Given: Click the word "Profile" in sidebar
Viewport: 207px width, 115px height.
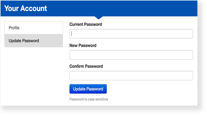Looking at the screenshot, I should [x=14, y=28].
